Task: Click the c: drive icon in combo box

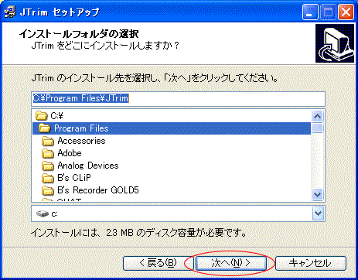Action: tap(43, 213)
